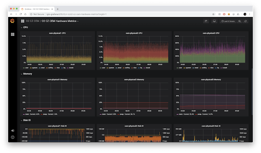Open cem-physical2 Memory panel title menu
This screenshot has height=153, width=261.
point(134,80)
